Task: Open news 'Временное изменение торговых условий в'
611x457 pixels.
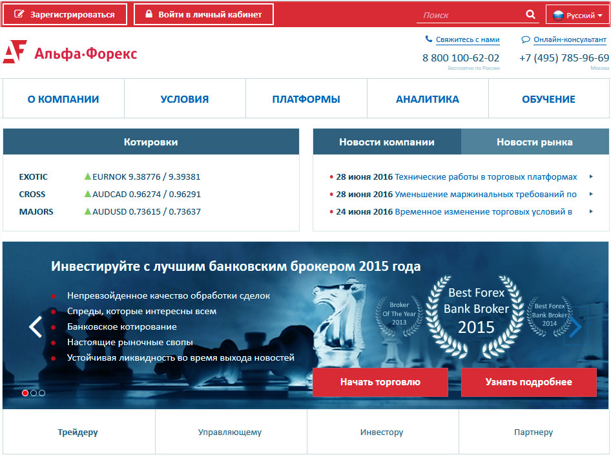Action: click(484, 212)
